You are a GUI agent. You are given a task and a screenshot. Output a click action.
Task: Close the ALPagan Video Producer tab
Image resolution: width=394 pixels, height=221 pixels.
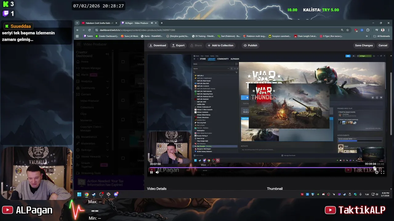click(x=156, y=23)
